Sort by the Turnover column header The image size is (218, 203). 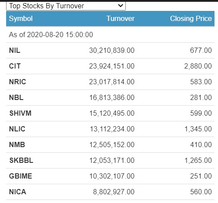[121, 19]
